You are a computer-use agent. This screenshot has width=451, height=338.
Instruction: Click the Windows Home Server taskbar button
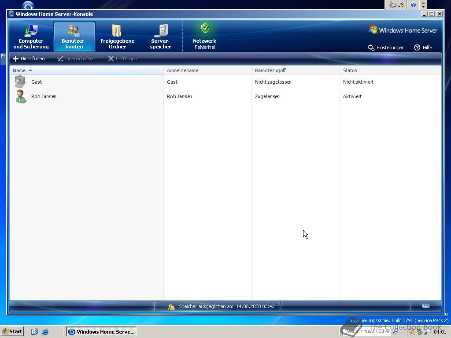pos(102,332)
